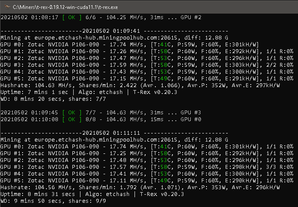Click GPU #5 row showing 17.15 MH/s
The image size is (298, 207).
pos(147,79)
